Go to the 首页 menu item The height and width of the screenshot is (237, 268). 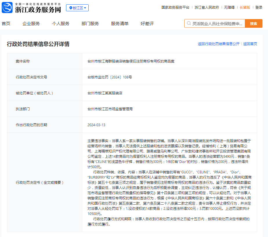coord(6,23)
